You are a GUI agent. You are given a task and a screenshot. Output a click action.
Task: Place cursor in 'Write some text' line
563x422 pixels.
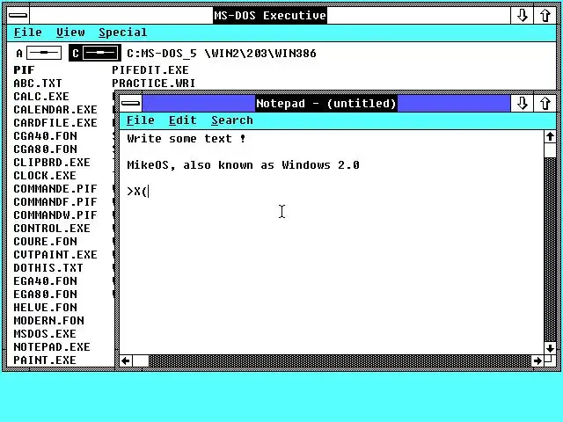click(x=186, y=139)
